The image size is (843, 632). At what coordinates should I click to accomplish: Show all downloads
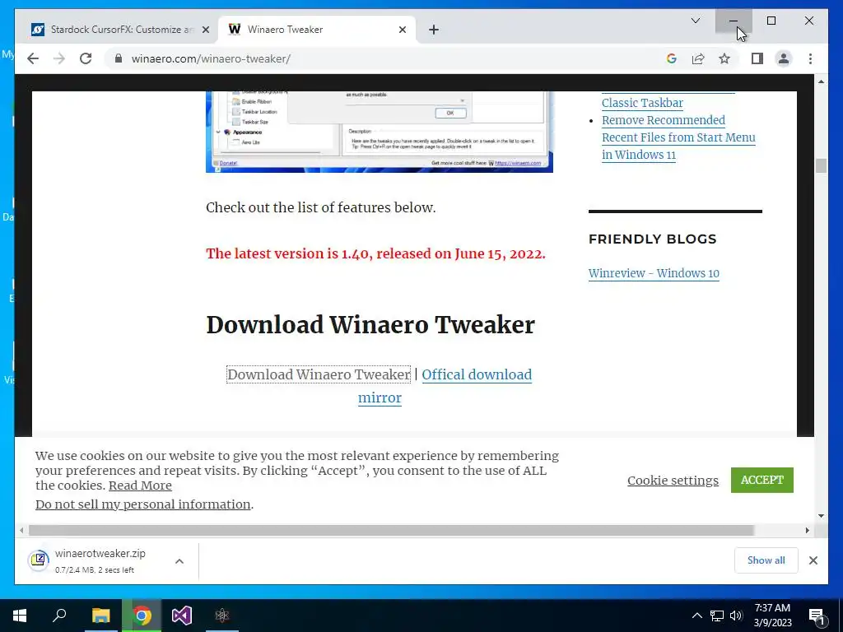click(766, 560)
